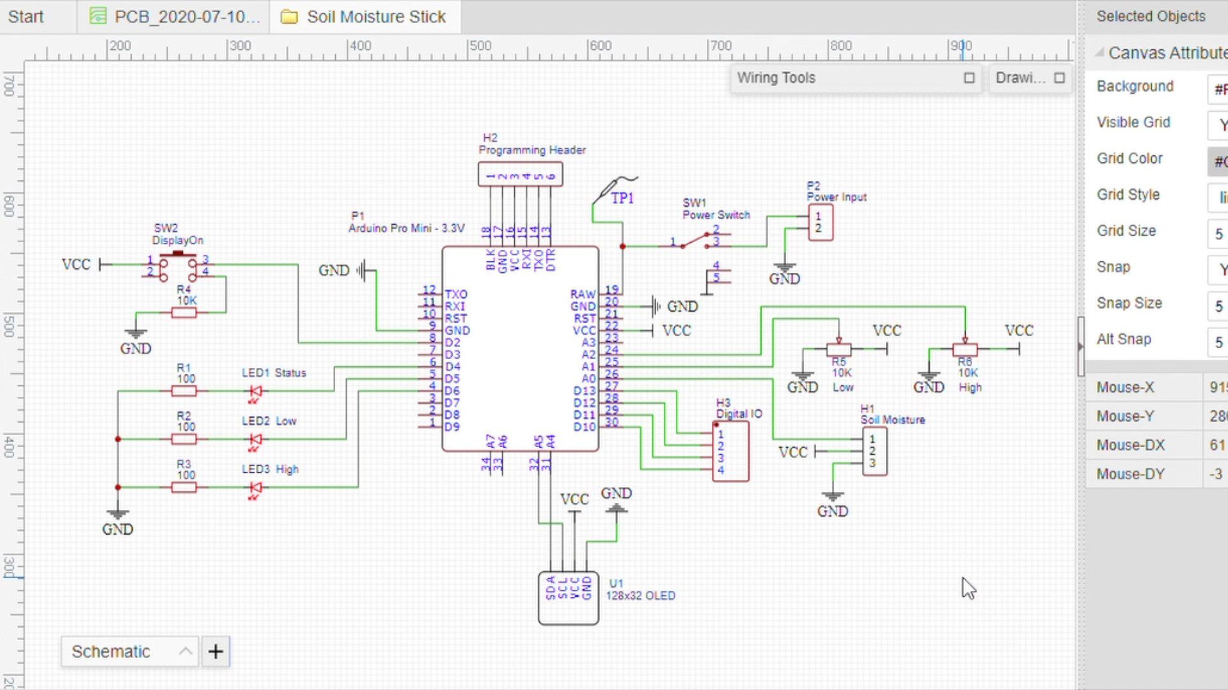Expand the Drawing Tools palette via its square icon
Viewport: 1228px width, 690px height.
[1059, 78]
